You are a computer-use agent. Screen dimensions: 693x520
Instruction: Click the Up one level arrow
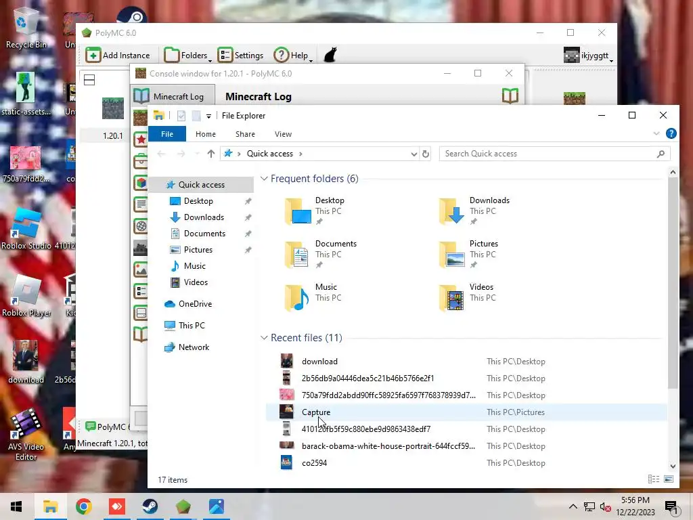(211, 154)
